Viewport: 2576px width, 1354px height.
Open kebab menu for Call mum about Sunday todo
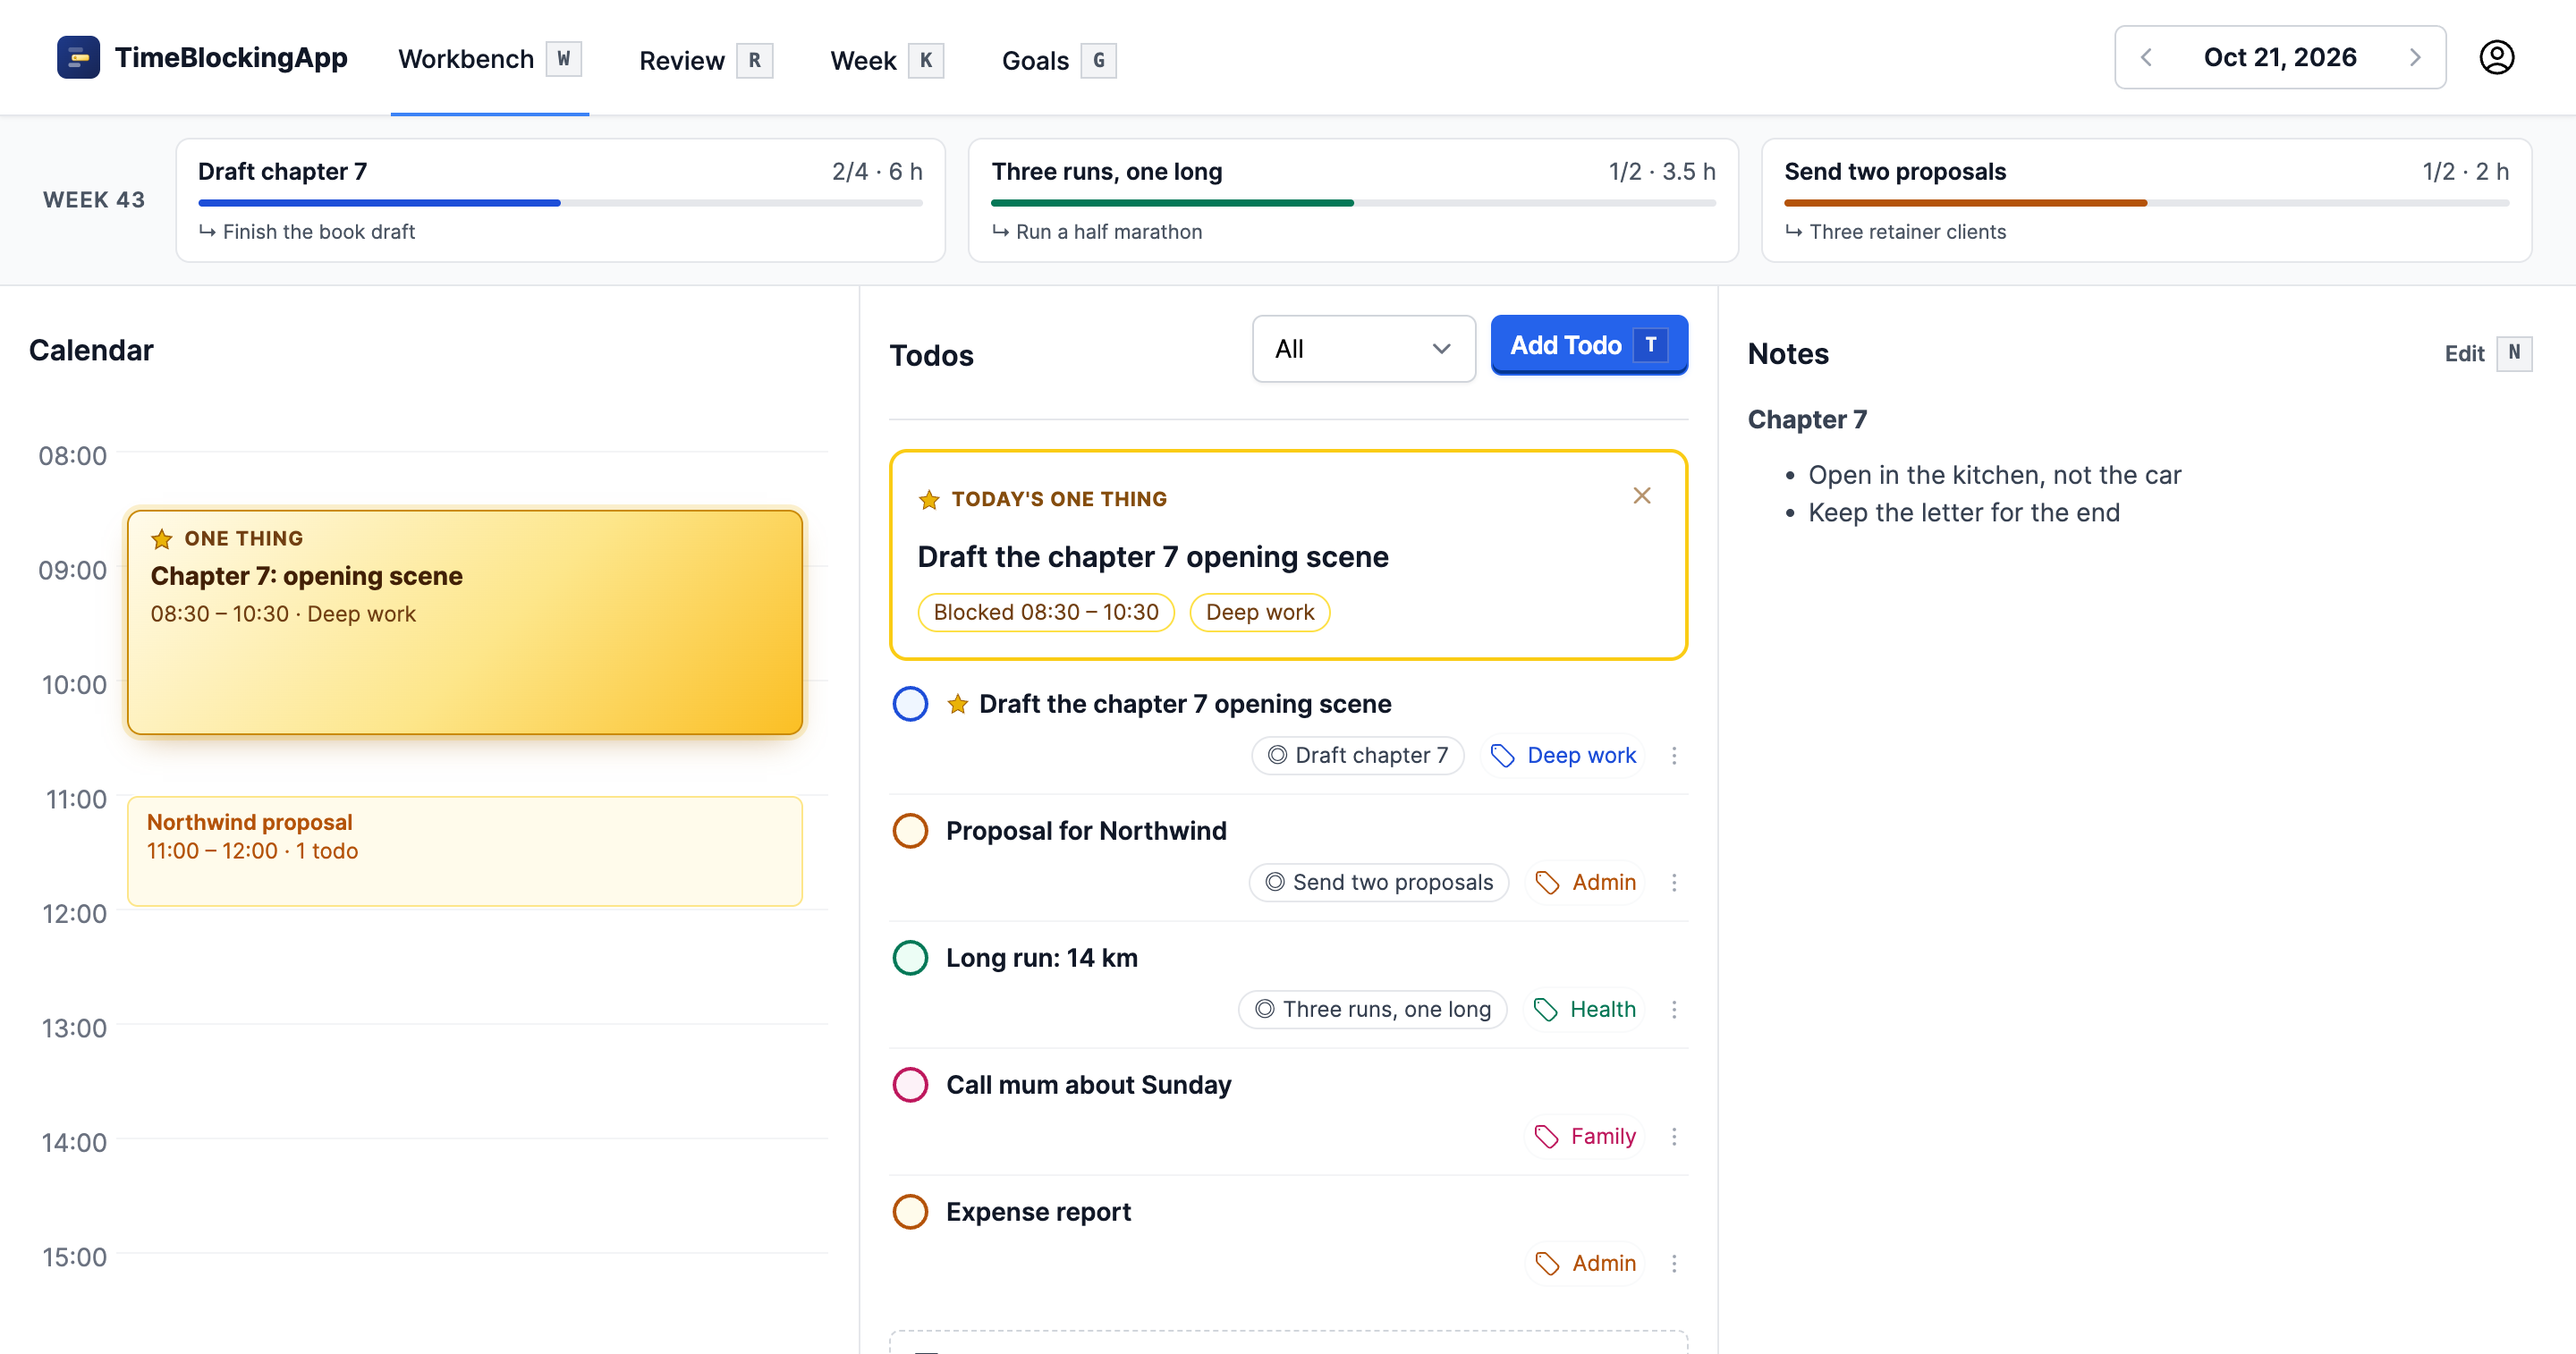[x=1674, y=1136]
